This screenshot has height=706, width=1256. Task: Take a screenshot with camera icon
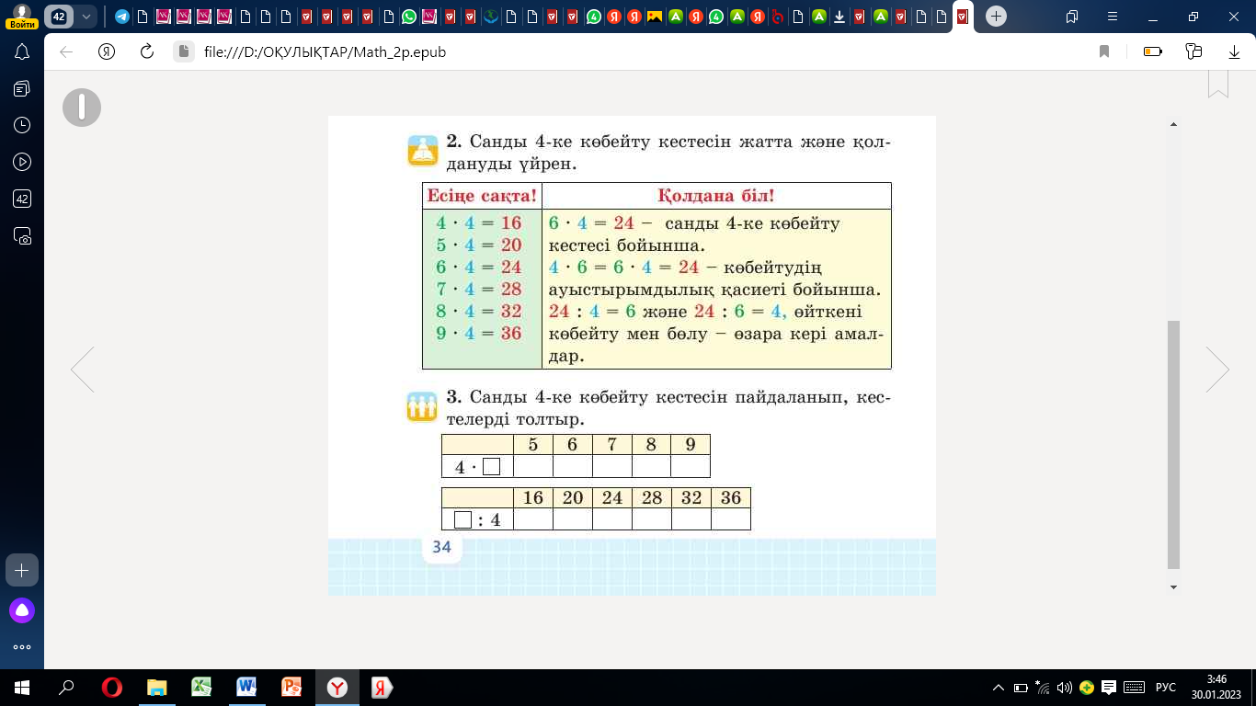click(22, 236)
